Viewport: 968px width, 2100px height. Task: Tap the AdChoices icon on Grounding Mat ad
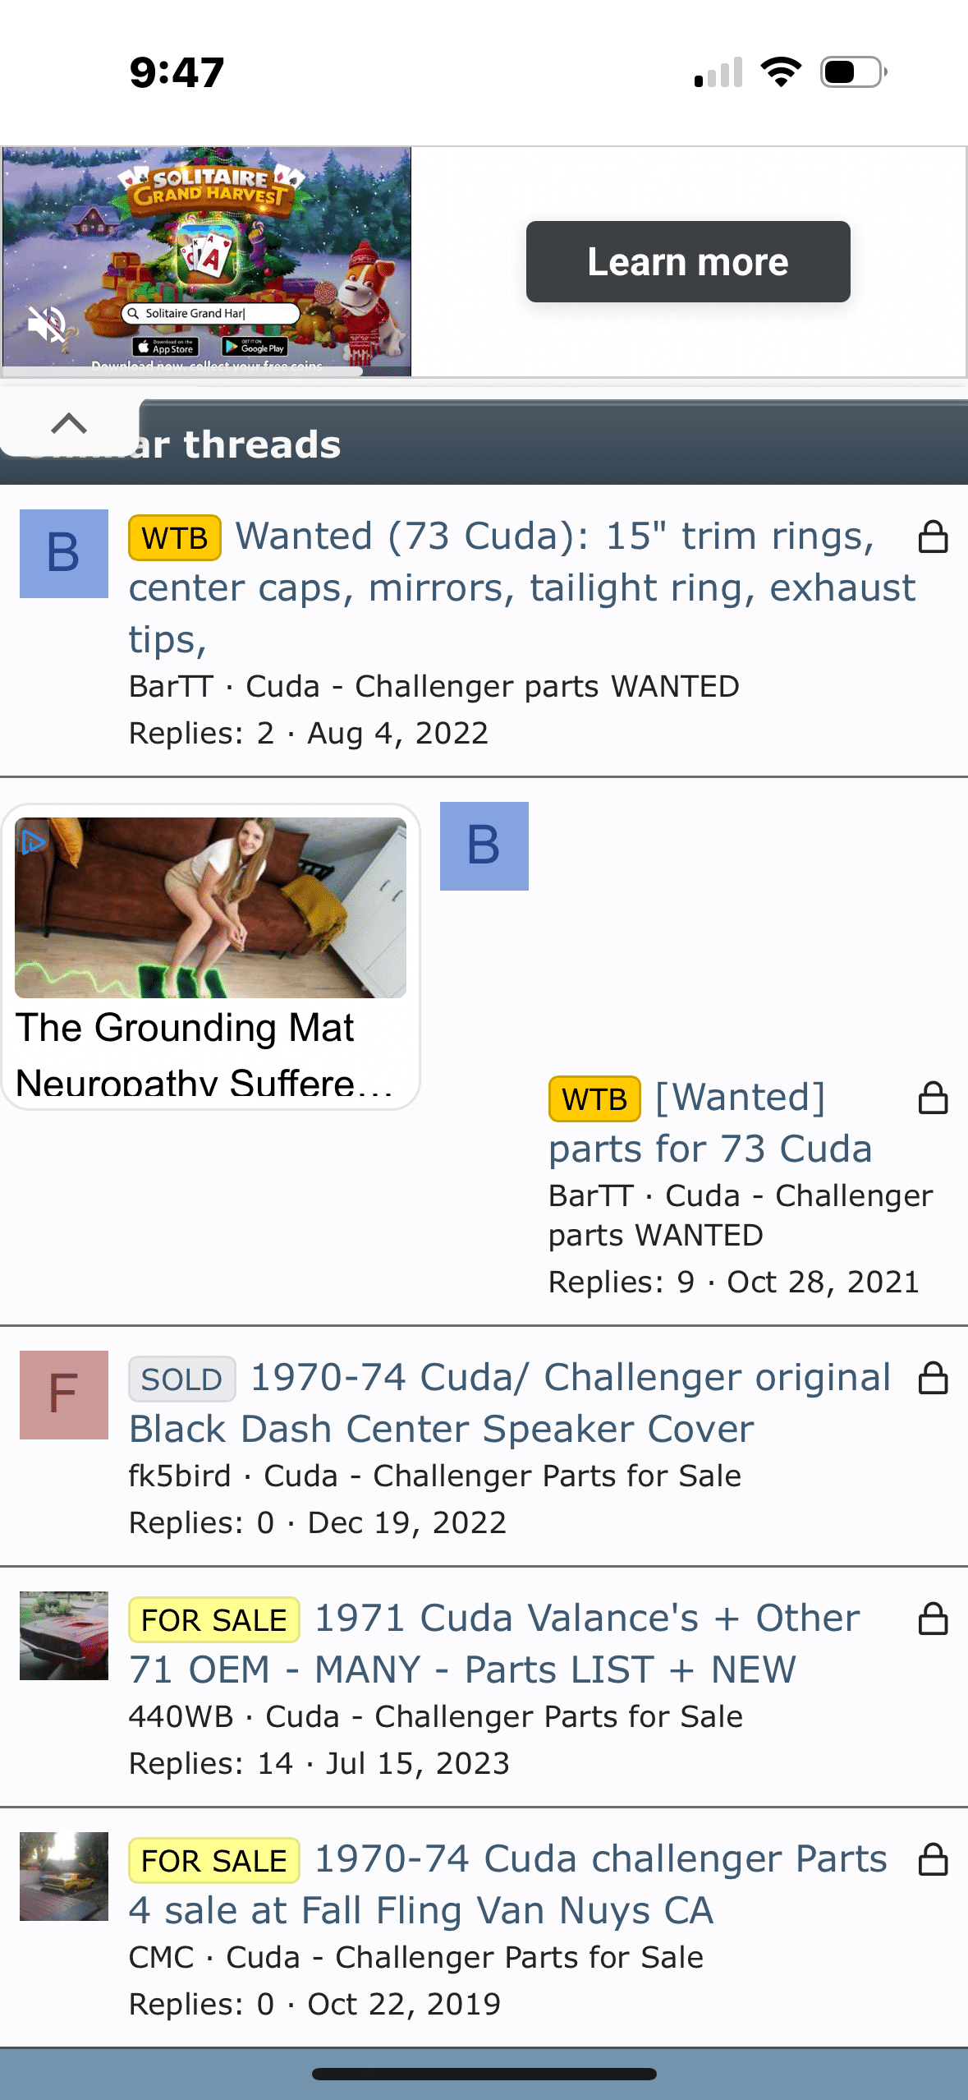pos(33,841)
